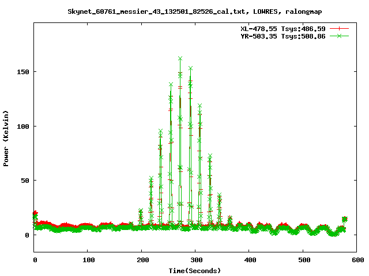Click x-axis tick label 400

[x=250, y=260]
